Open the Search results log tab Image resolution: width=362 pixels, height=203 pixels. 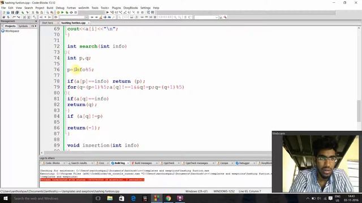pos(79,163)
